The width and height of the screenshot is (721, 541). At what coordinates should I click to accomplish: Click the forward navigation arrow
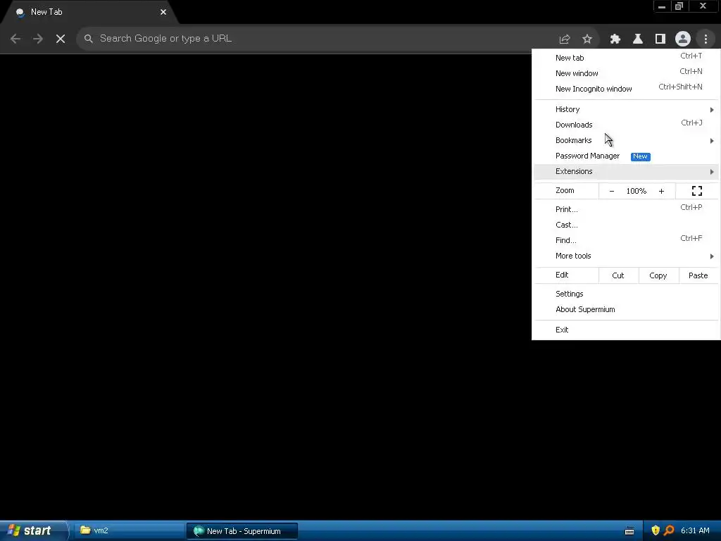(38, 39)
